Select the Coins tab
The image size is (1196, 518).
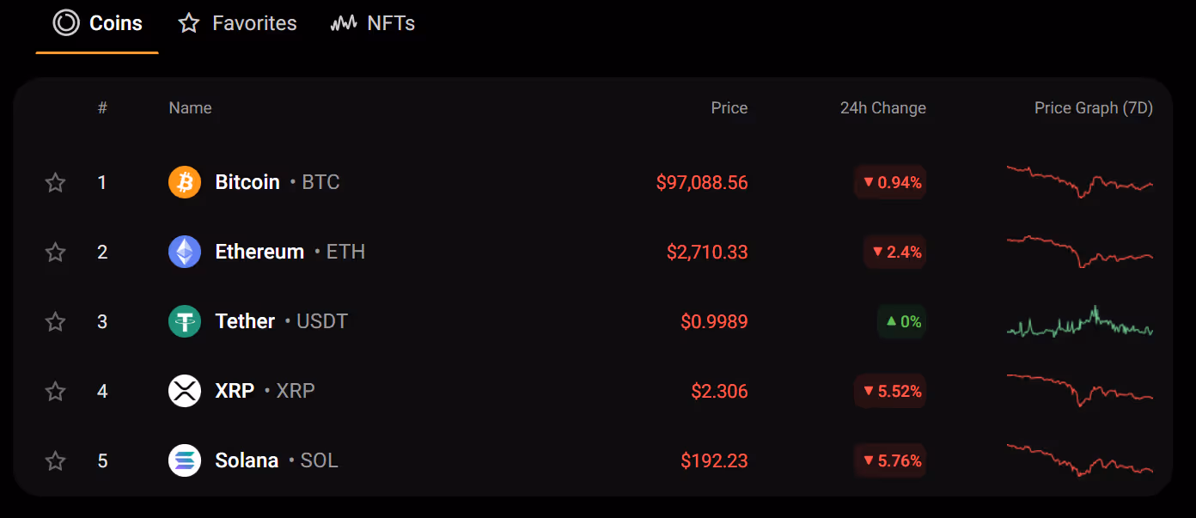tap(98, 23)
